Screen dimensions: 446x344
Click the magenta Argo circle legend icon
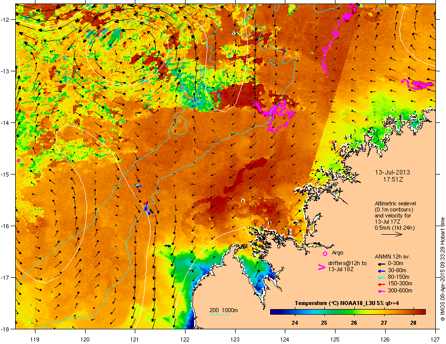point(325,253)
